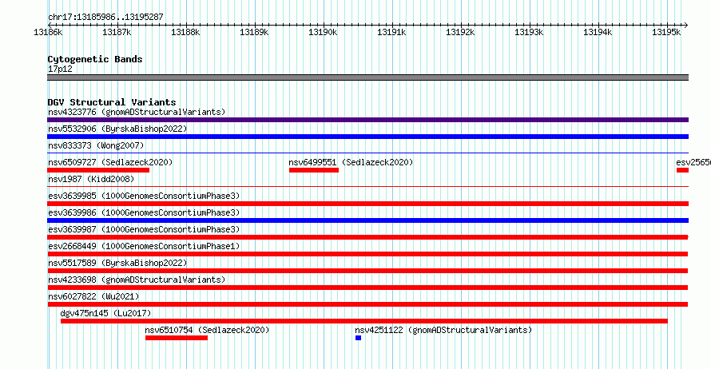Open variant dgv475n145 (Lu2017) label
This screenshot has height=369, width=711.
pyautogui.click(x=105, y=314)
